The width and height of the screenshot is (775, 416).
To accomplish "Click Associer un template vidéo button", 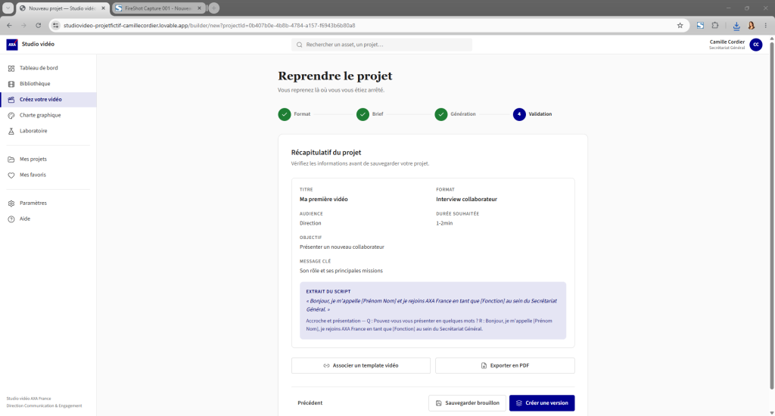I will tap(361, 365).
